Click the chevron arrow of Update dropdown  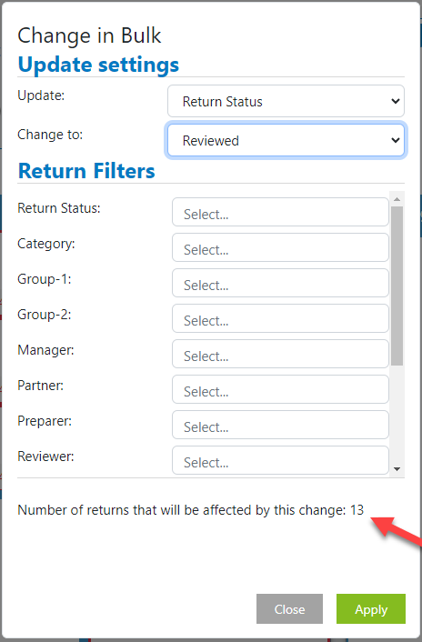click(x=395, y=101)
